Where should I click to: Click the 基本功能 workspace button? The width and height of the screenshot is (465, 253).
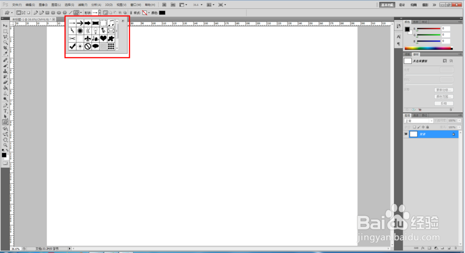click(x=387, y=5)
